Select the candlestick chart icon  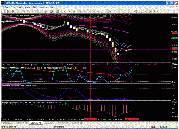click(x=13, y=11)
